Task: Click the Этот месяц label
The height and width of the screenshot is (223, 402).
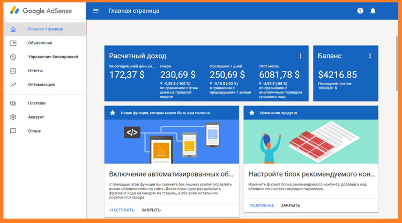Action: (x=269, y=66)
